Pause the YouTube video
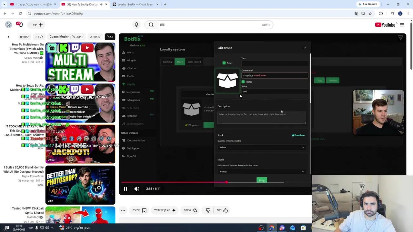 point(126,189)
